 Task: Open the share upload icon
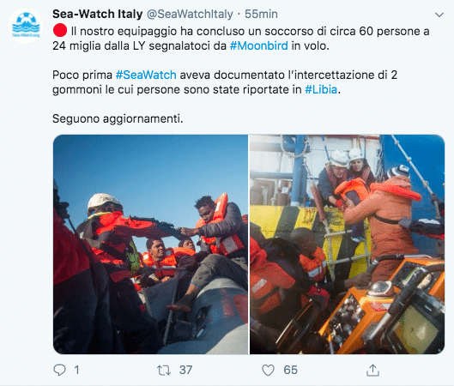(x=372, y=370)
